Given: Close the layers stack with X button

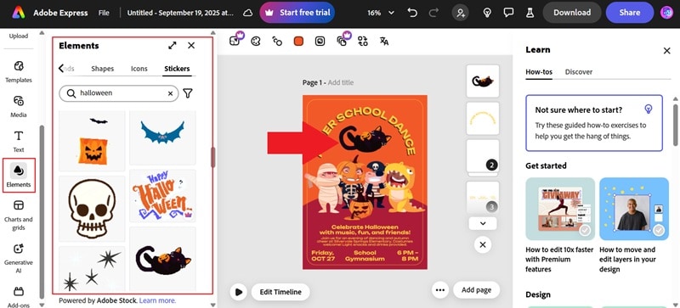Looking at the screenshot, I should pyautogui.click(x=483, y=244).
